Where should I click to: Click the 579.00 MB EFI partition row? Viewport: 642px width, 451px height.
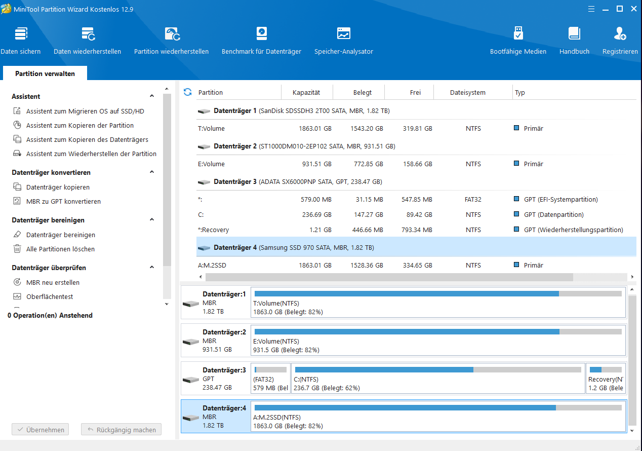[x=416, y=199]
